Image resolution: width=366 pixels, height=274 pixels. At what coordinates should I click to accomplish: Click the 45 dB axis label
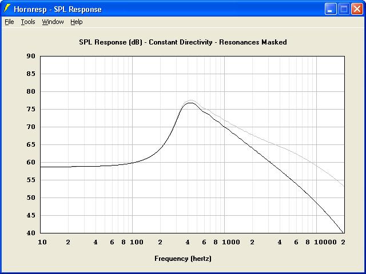coord(30,215)
